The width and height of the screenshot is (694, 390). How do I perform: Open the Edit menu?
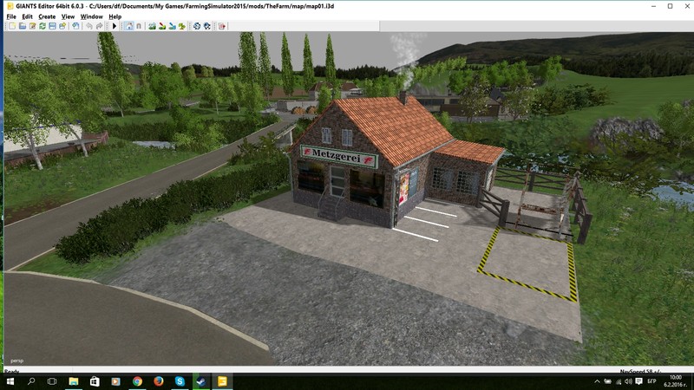28,16
